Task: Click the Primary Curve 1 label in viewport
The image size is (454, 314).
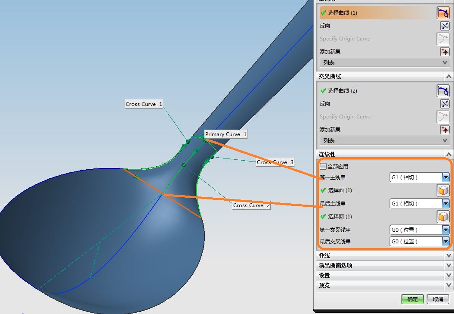Action: point(226,134)
